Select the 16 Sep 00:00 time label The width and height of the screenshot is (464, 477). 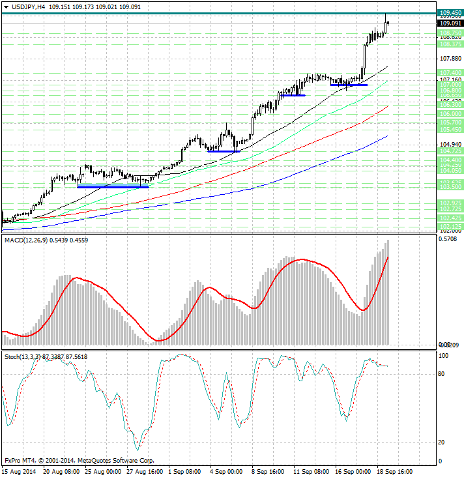(x=353, y=472)
